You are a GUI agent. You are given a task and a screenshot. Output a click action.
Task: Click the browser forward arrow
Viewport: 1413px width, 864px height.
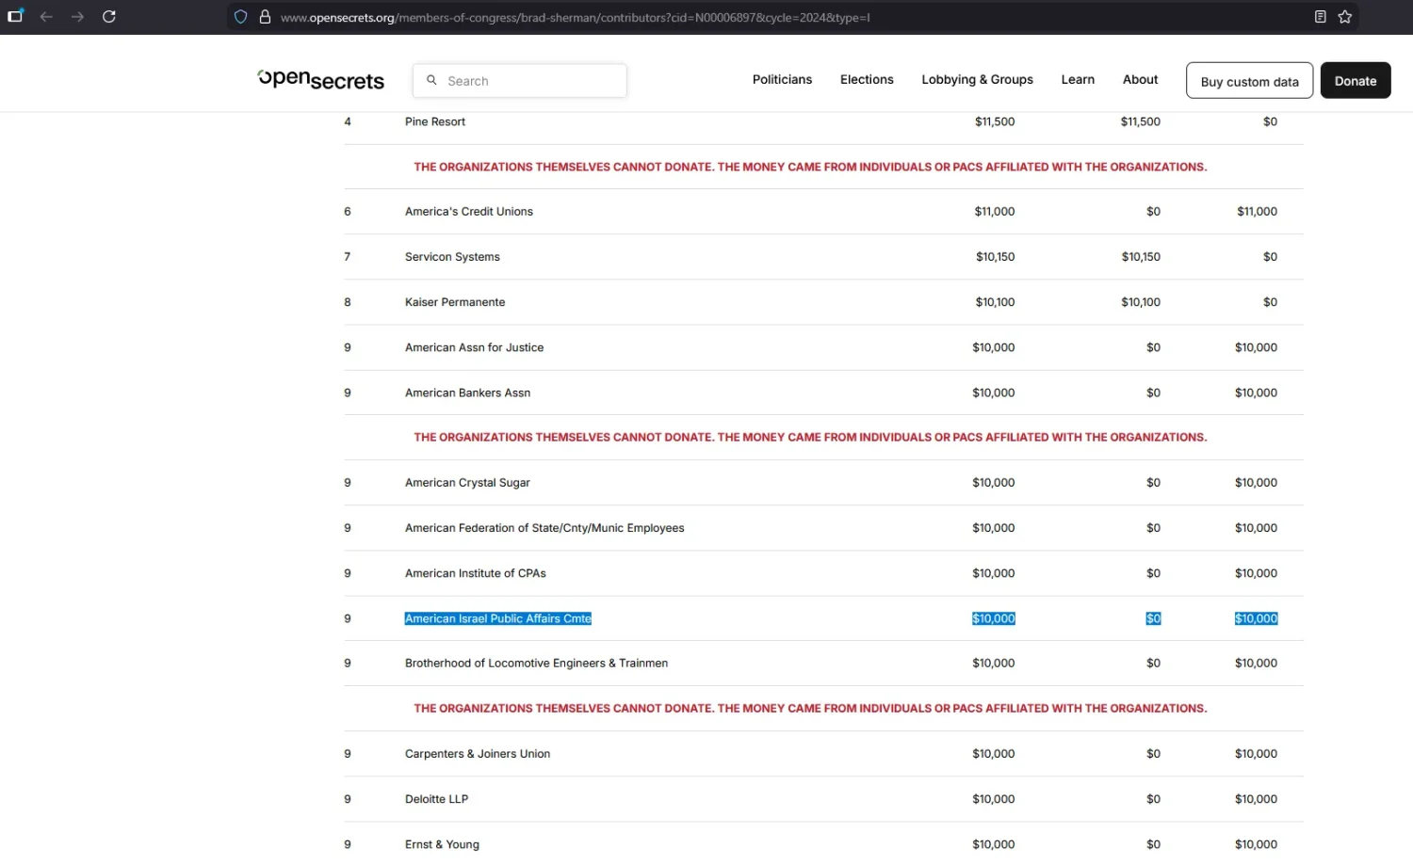pyautogui.click(x=77, y=17)
